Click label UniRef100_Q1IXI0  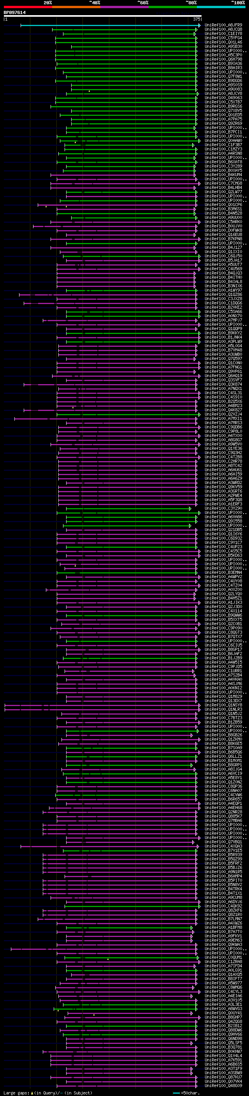(x=223, y=252)
